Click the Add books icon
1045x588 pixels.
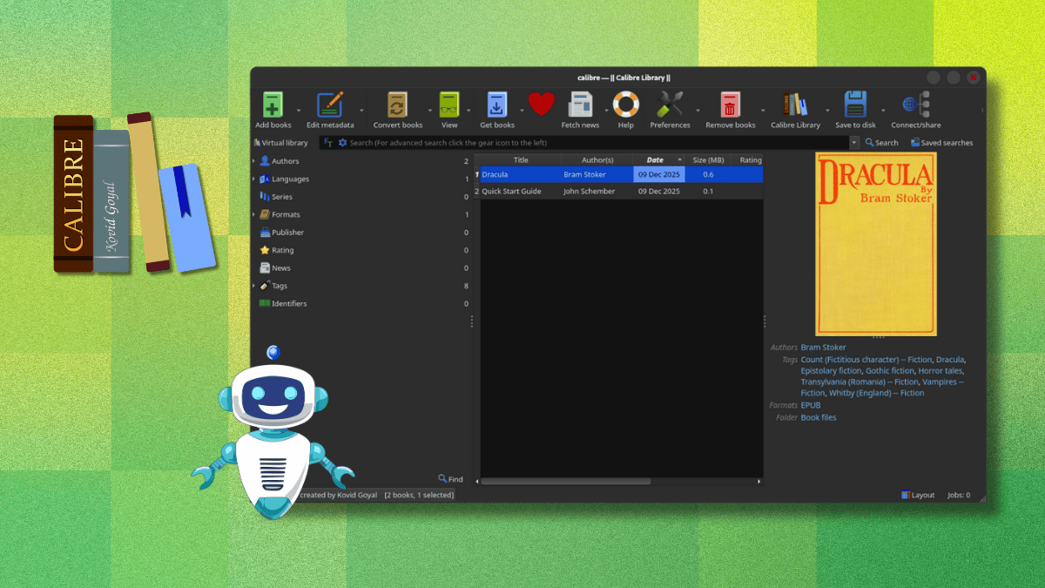click(271, 103)
